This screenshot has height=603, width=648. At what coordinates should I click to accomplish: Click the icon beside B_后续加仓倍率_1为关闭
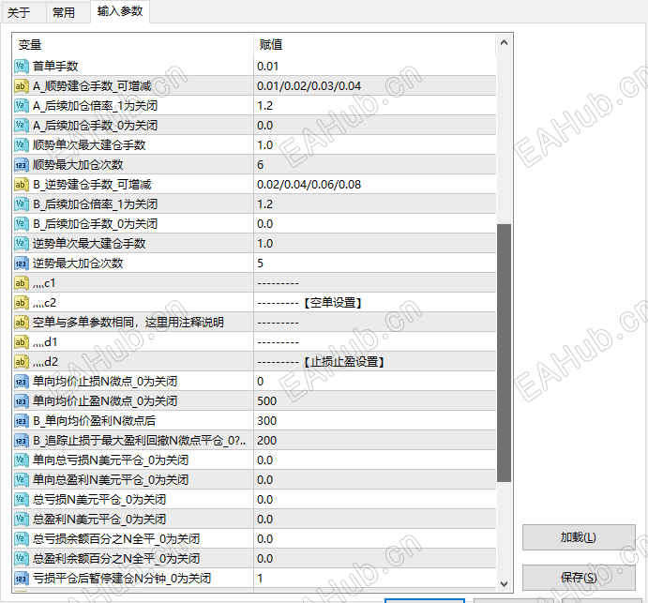(21, 204)
